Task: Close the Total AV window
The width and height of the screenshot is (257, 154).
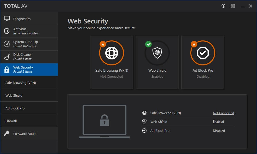Action: 250,6
